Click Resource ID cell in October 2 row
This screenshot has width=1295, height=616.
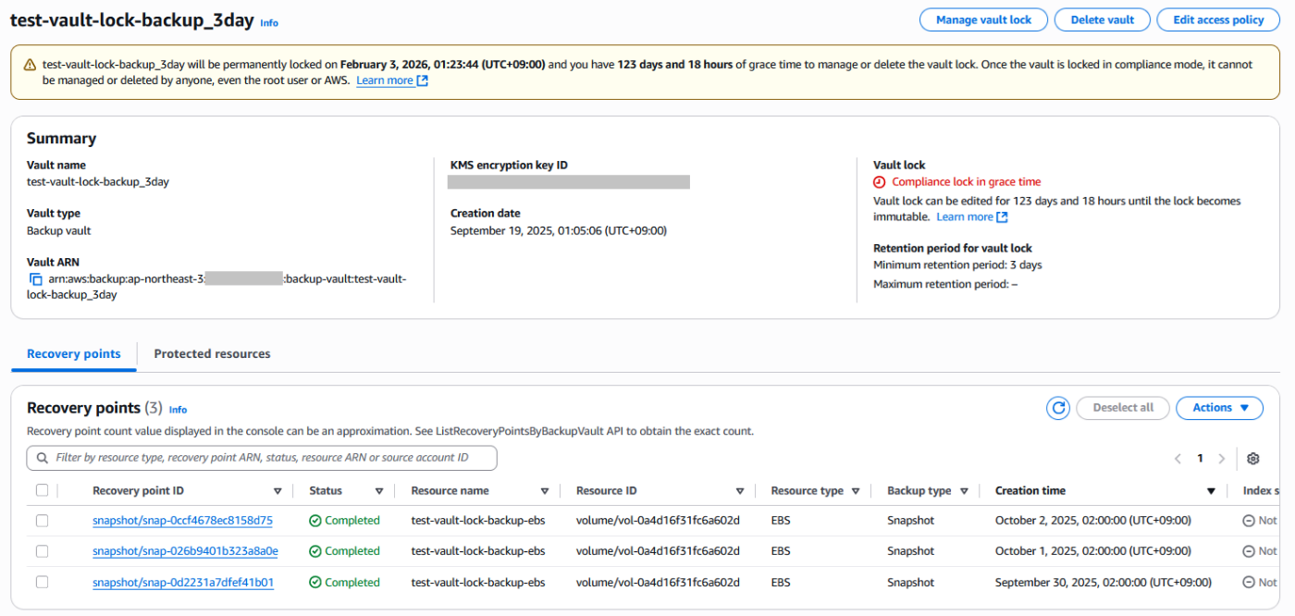[x=658, y=521]
